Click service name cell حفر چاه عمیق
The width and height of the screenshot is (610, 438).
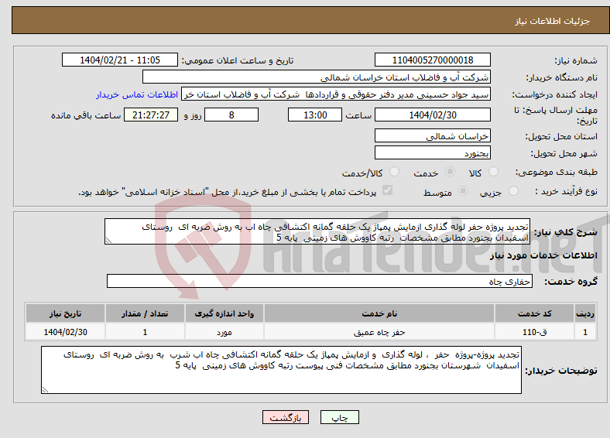click(x=379, y=332)
